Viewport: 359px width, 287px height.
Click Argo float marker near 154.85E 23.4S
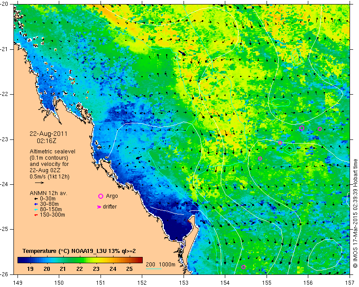tap(260, 159)
